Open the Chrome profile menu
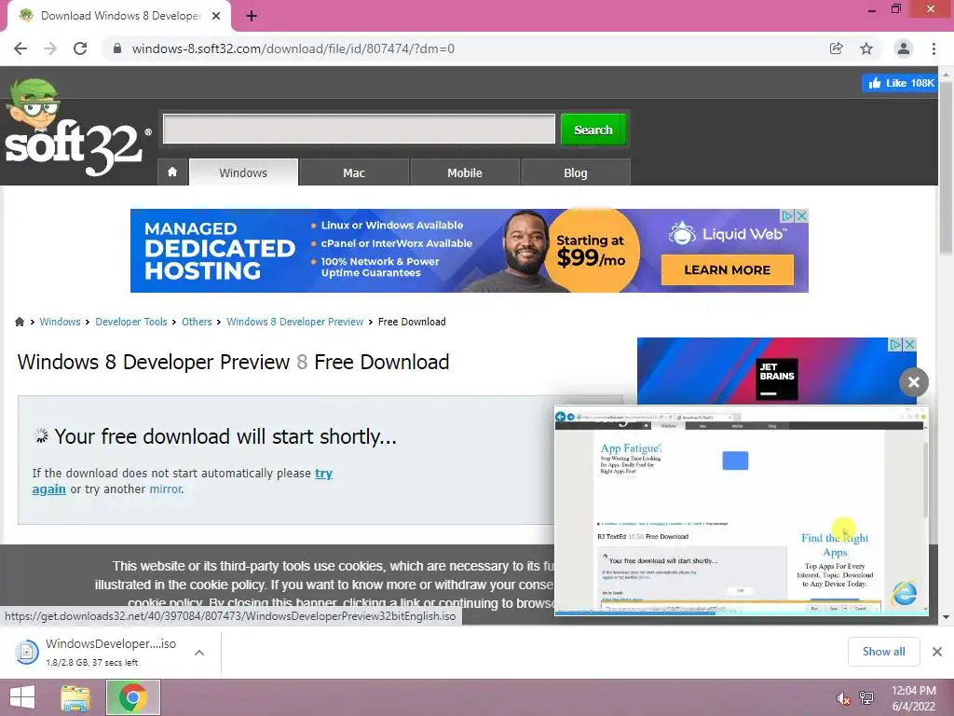The width and height of the screenshot is (954, 716). click(904, 48)
